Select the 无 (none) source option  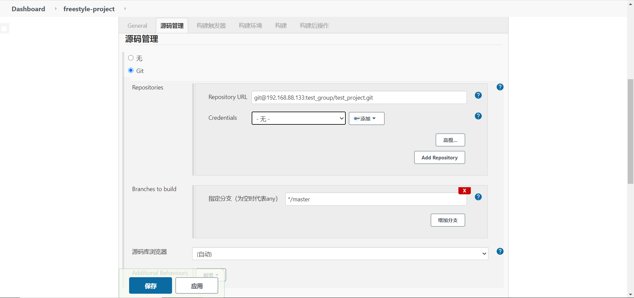point(131,58)
